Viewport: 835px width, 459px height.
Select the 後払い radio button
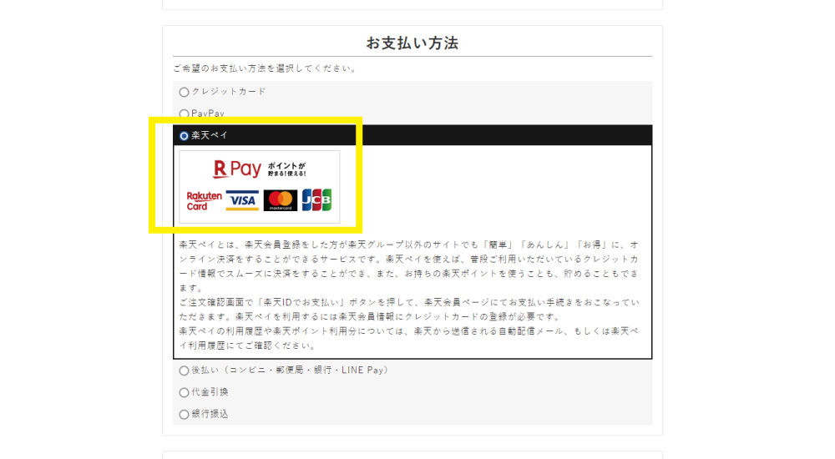(184, 371)
